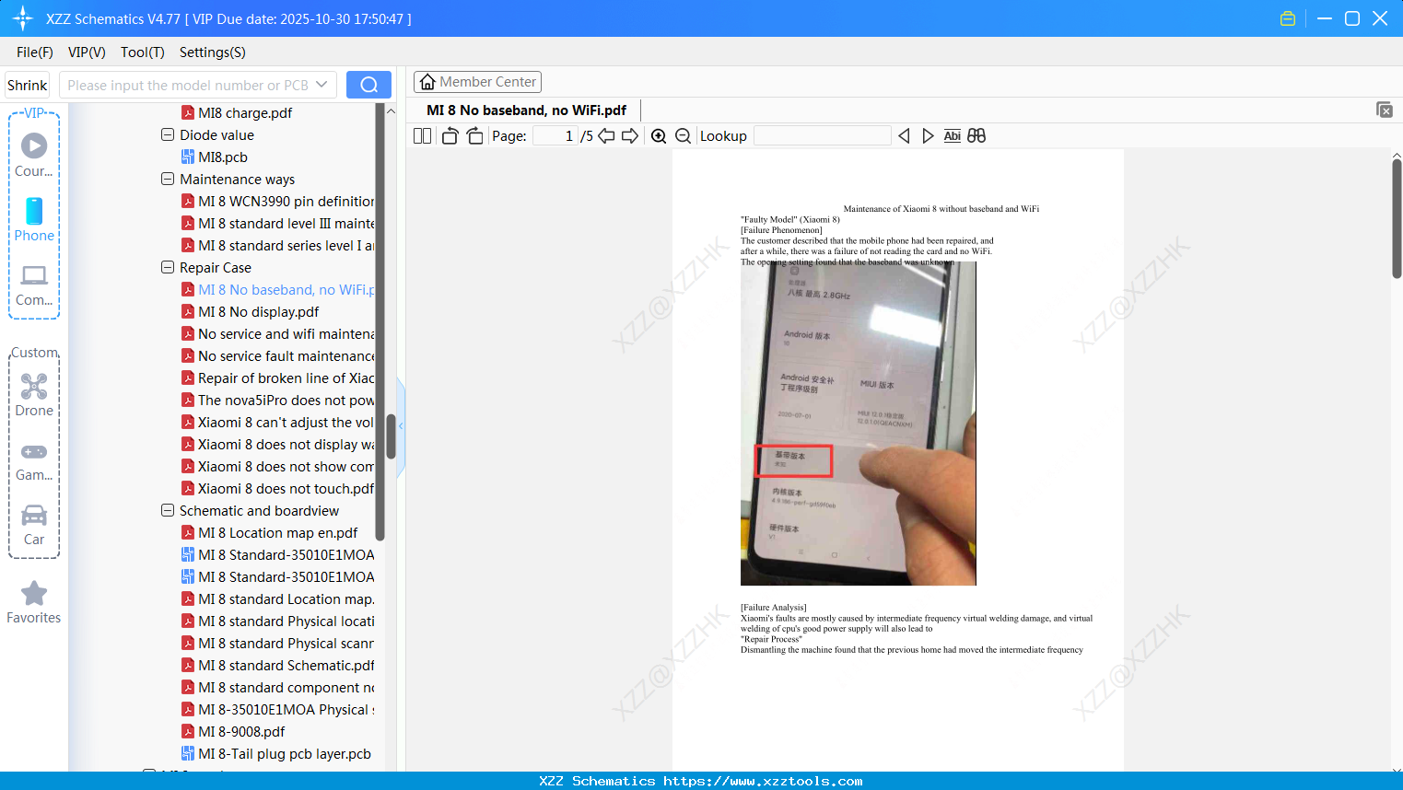Collapse the Diode value tree node
The image size is (1403, 790).
click(x=168, y=134)
